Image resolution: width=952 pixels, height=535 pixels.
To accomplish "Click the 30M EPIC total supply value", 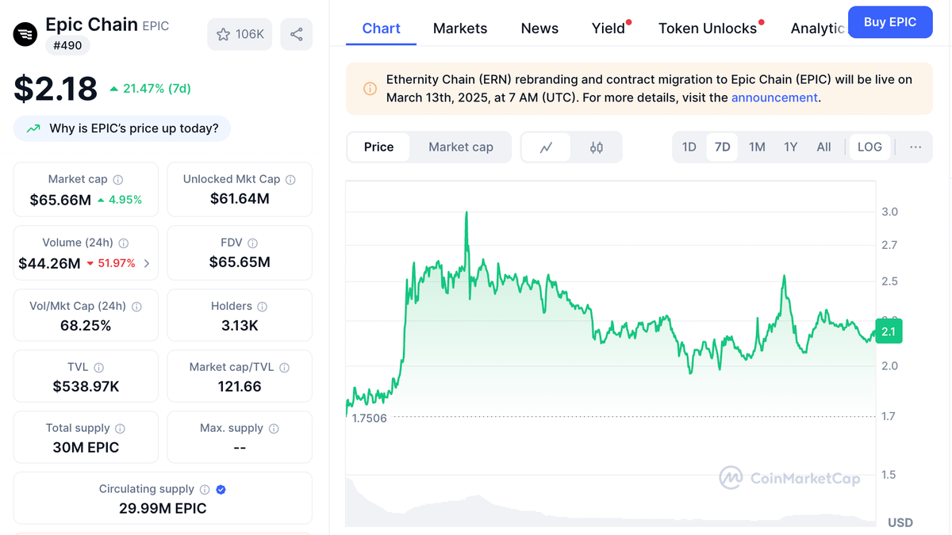I will 86,448.
